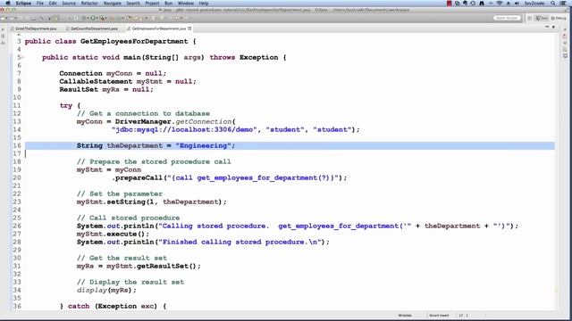Image resolution: width=572 pixels, height=321 pixels.
Task: Open the Eclipse application menu
Action: (23, 4)
